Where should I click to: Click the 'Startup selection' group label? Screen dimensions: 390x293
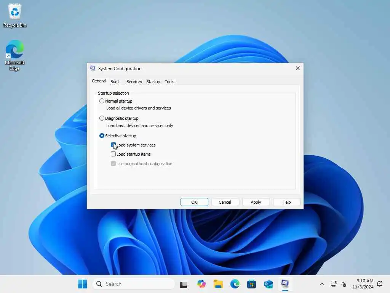[113, 93]
